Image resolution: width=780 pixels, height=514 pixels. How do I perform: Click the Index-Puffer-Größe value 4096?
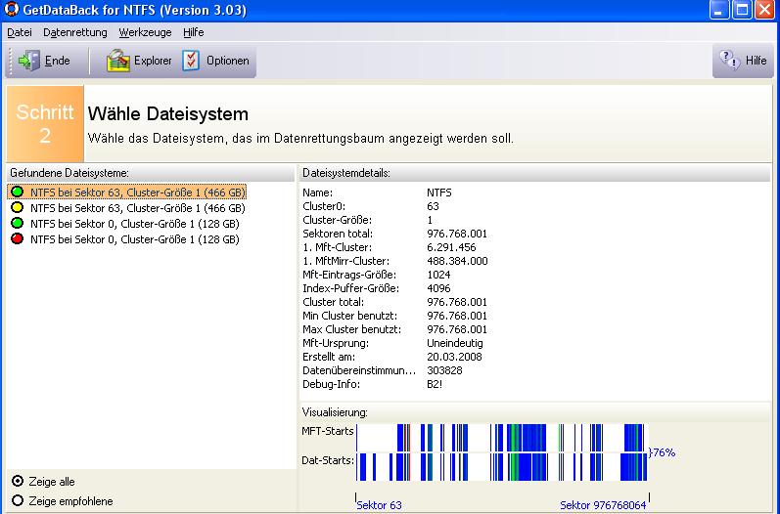(438, 288)
